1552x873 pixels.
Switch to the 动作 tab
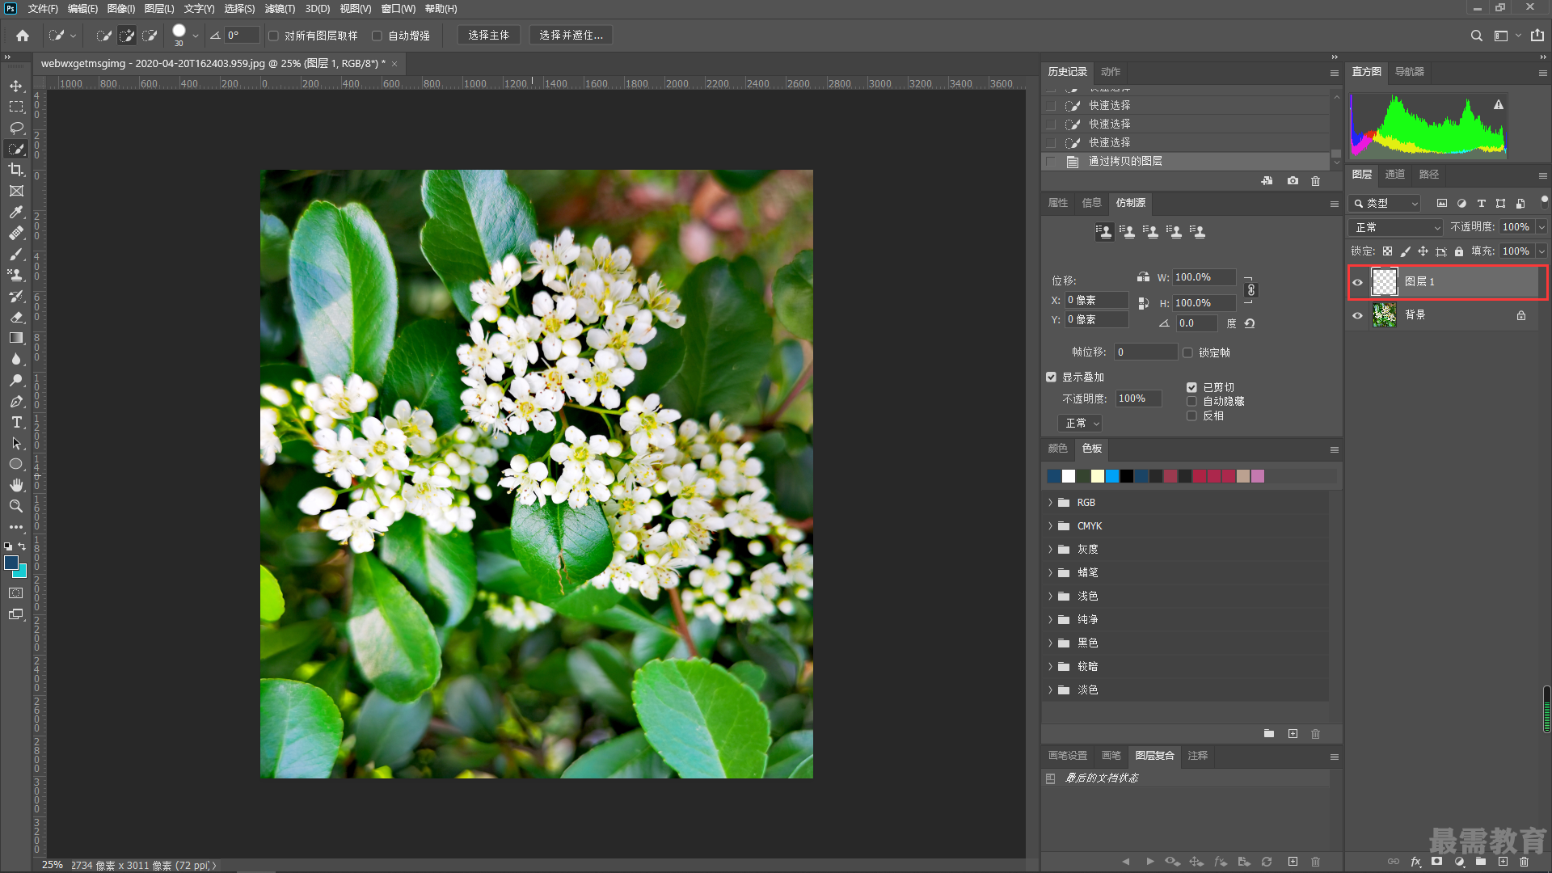1111,72
